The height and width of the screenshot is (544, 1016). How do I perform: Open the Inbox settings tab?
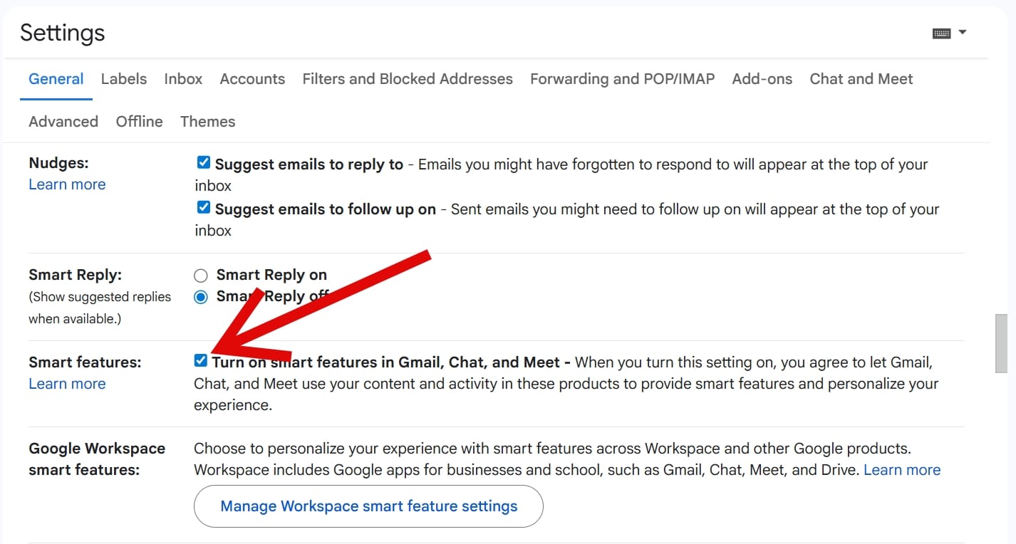pos(182,79)
